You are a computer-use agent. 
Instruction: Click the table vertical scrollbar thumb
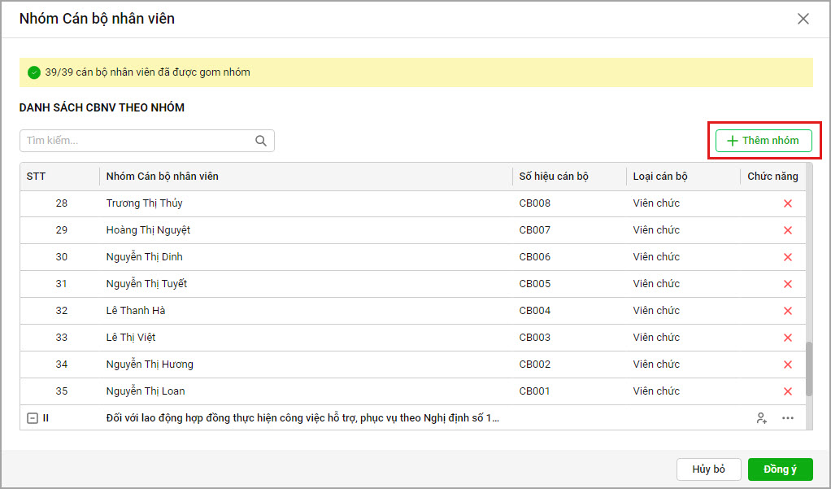[x=808, y=369]
